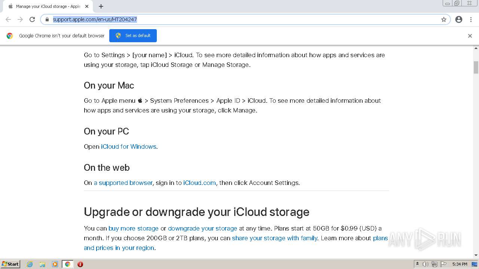
Task: Go forward to the next page
Action: (x=20, y=19)
